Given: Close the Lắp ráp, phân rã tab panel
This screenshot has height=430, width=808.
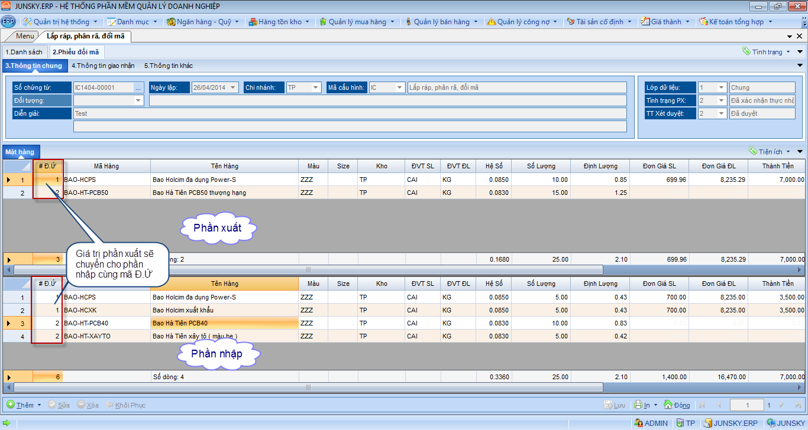Looking at the screenshot, I should [x=799, y=37].
